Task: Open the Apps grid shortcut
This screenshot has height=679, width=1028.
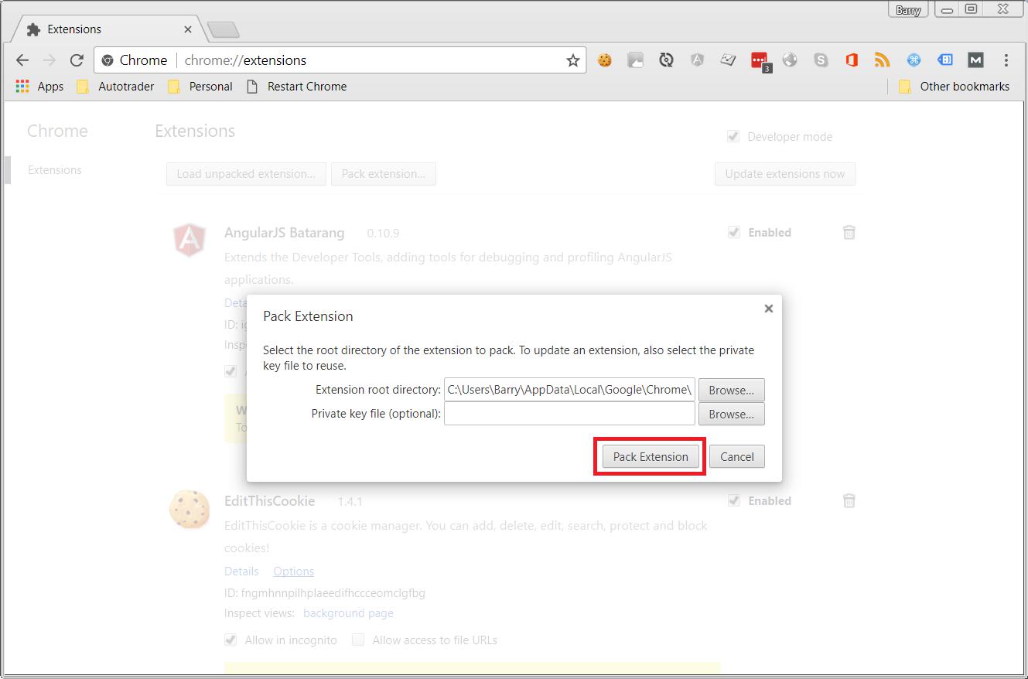Action: click(39, 87)
